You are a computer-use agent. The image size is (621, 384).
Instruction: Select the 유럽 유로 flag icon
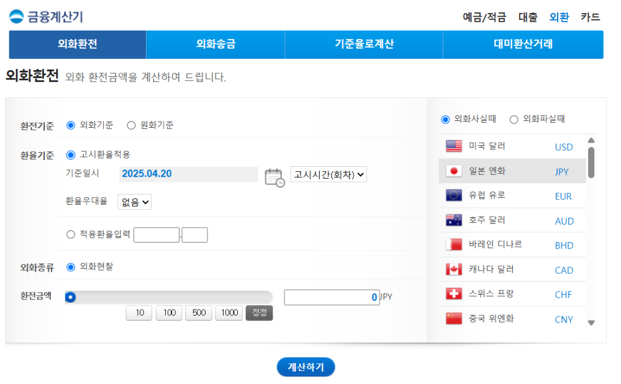click(454, 196)
